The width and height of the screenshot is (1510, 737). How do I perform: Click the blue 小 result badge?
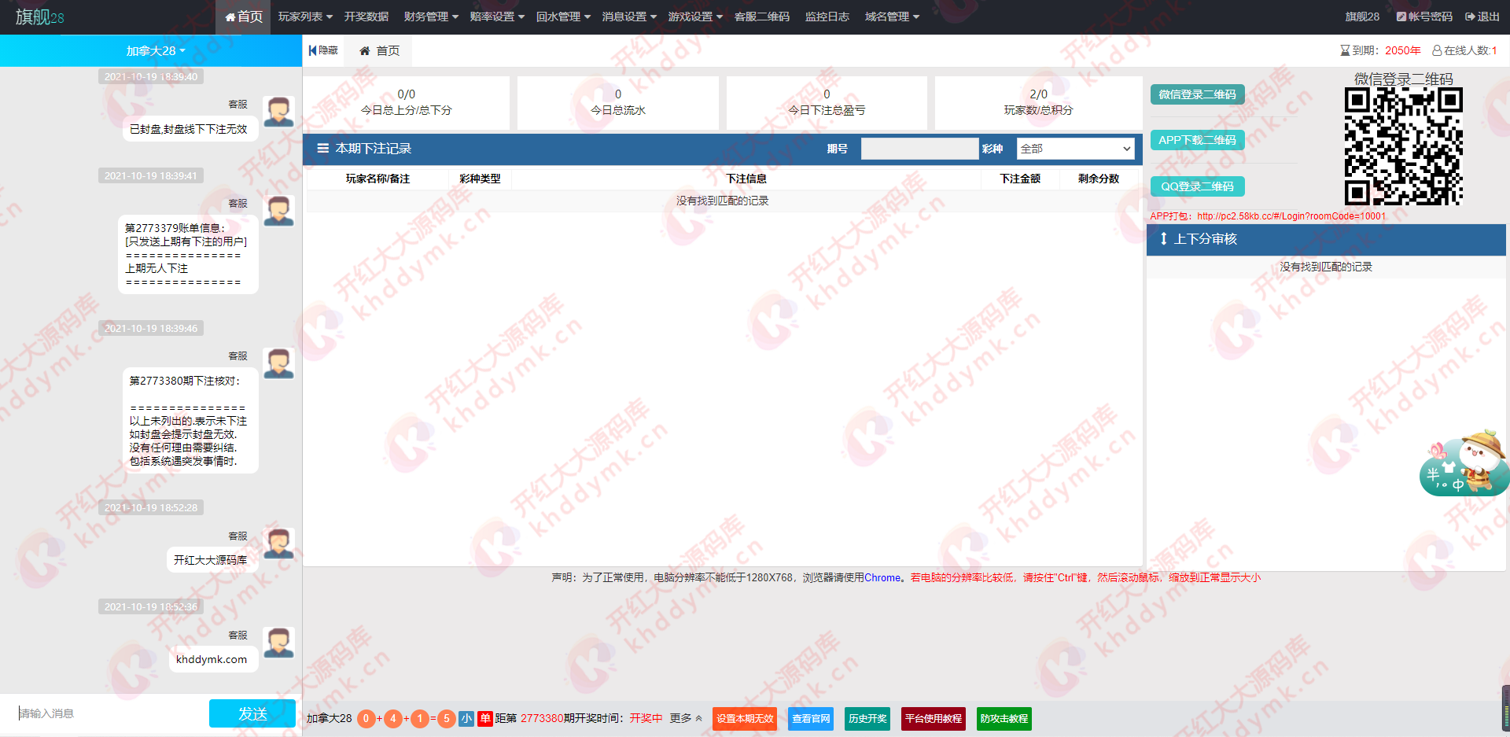tap(466, 718)
